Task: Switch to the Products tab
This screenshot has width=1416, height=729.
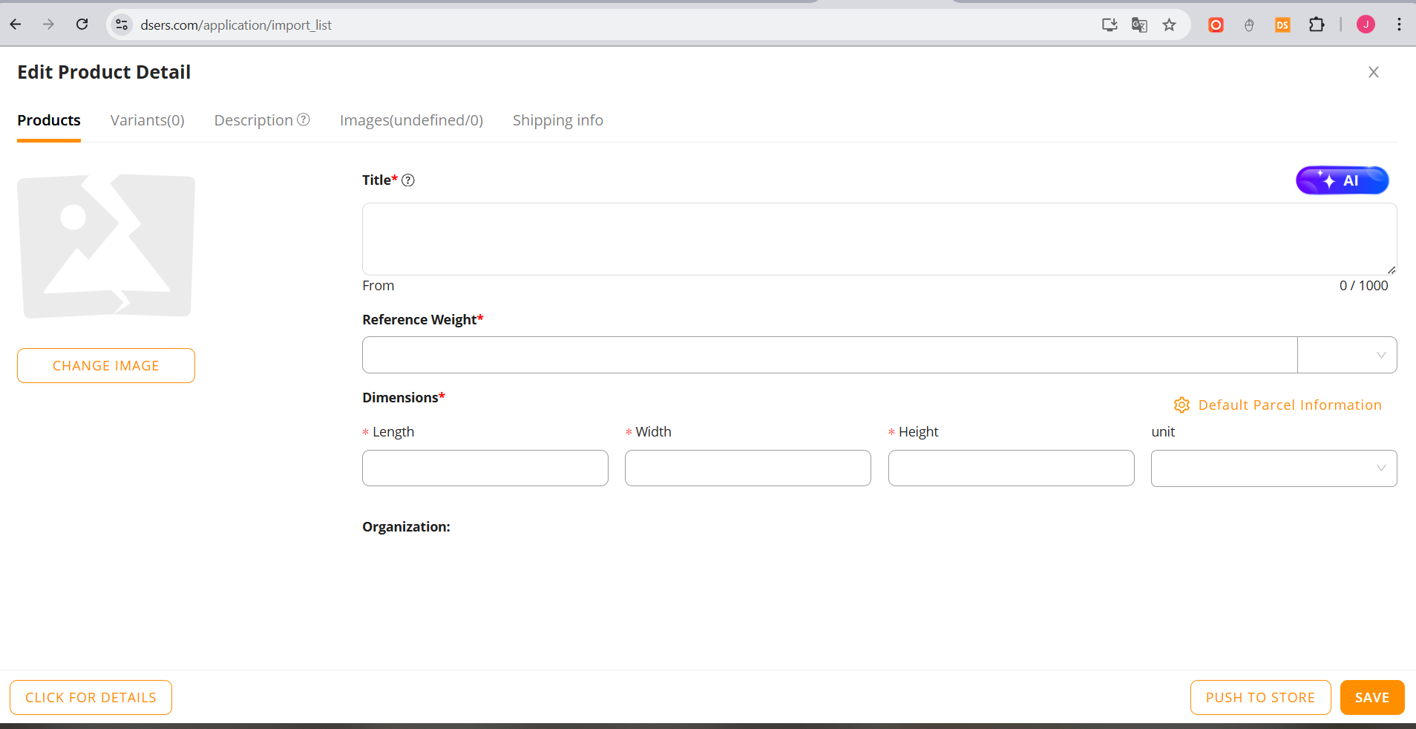Action: click(x=49, y=120)
